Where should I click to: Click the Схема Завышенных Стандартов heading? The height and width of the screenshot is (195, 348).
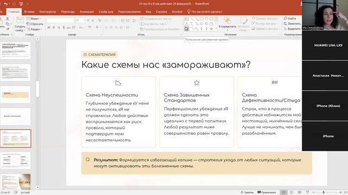coord(187,97)
